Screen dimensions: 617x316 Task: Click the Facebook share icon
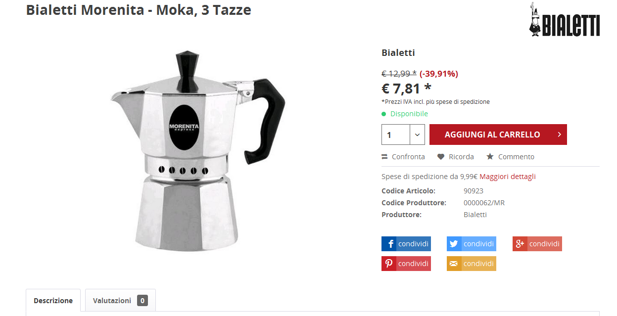click(390, 244)
